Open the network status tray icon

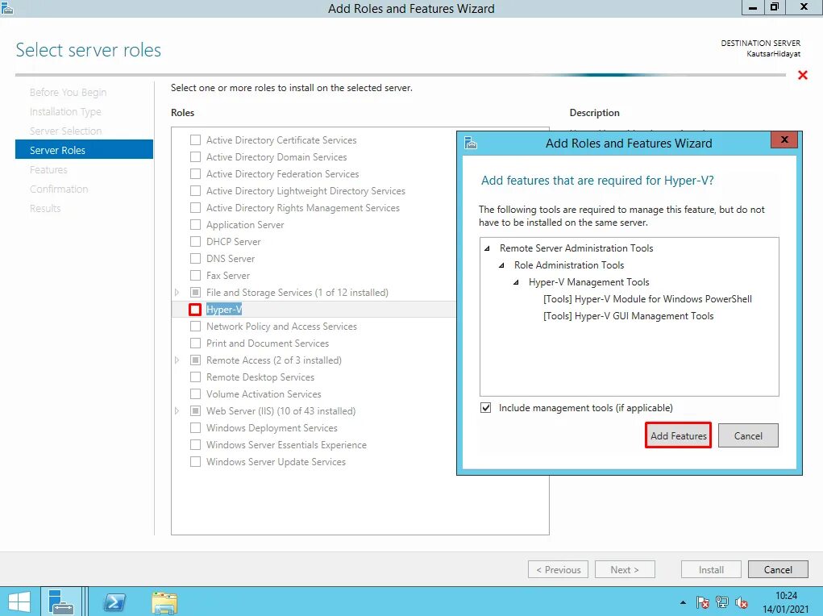(x=722, y=602)
